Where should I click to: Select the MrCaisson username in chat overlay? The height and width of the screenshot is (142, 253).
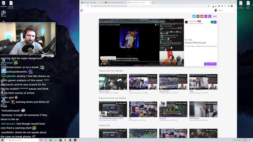tap(8, 124)
